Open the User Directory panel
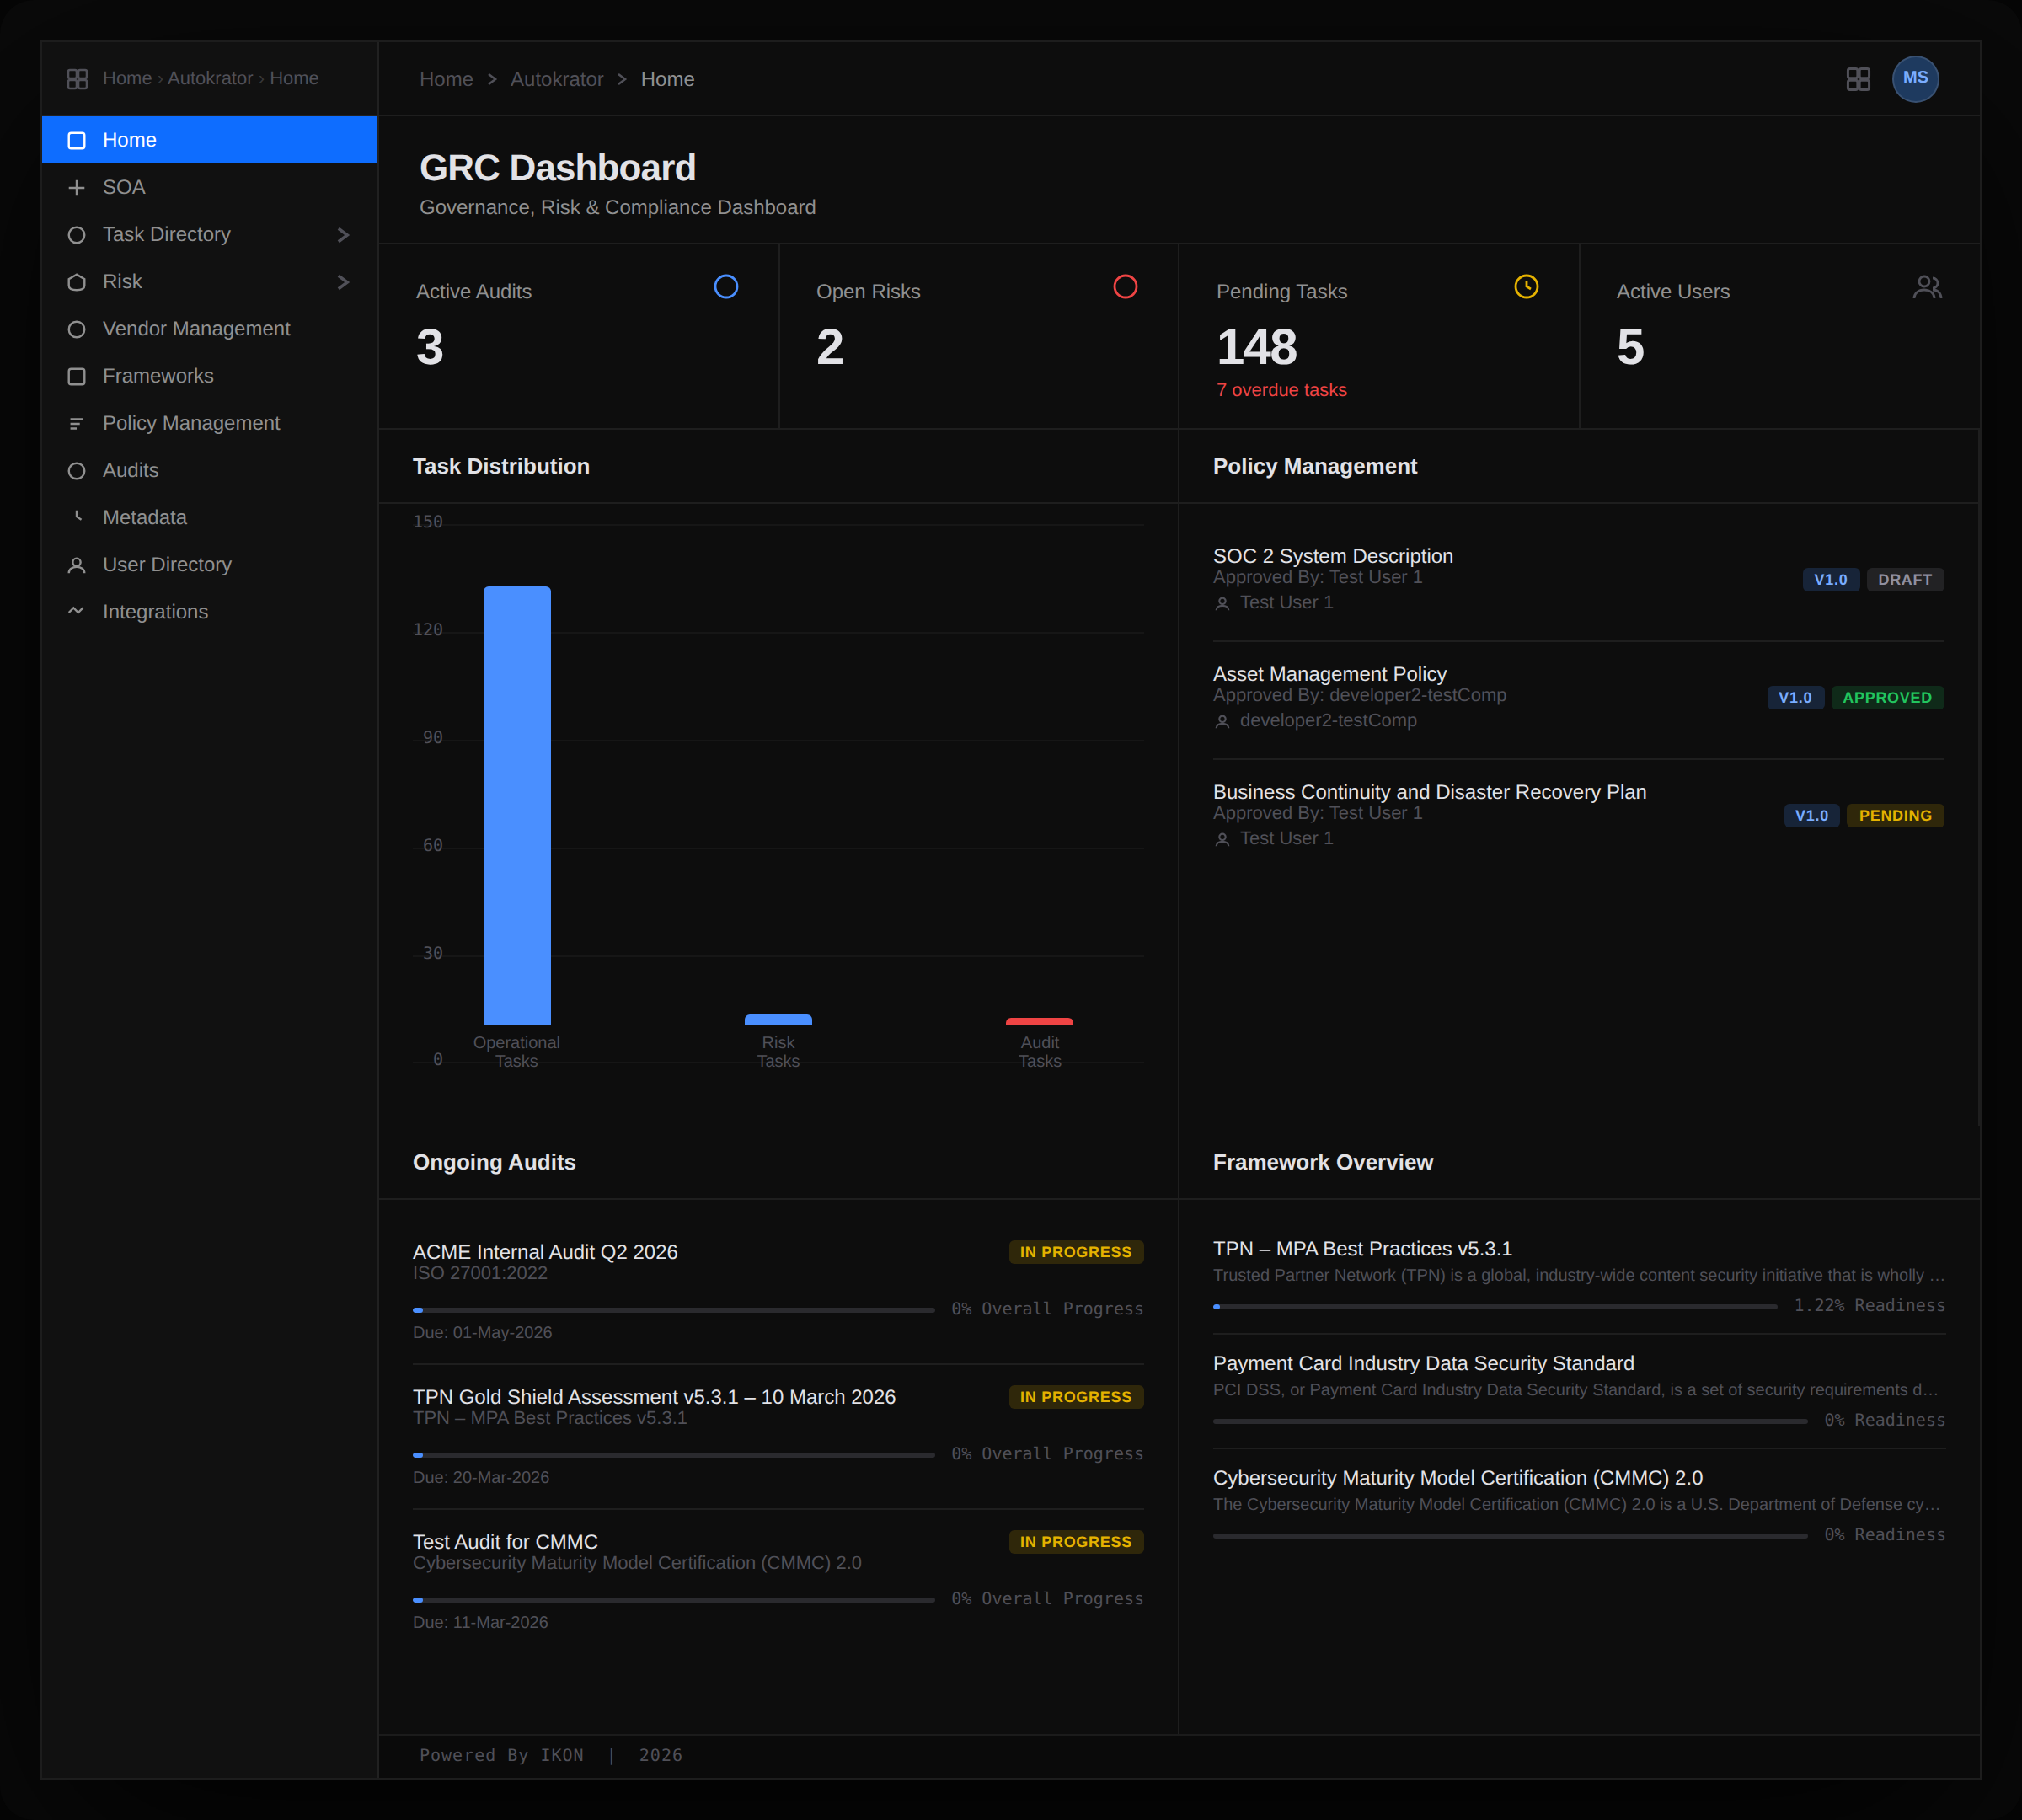Viewport: 2022px width, 1820px height. pyautogui.click(x=167, y=564)
